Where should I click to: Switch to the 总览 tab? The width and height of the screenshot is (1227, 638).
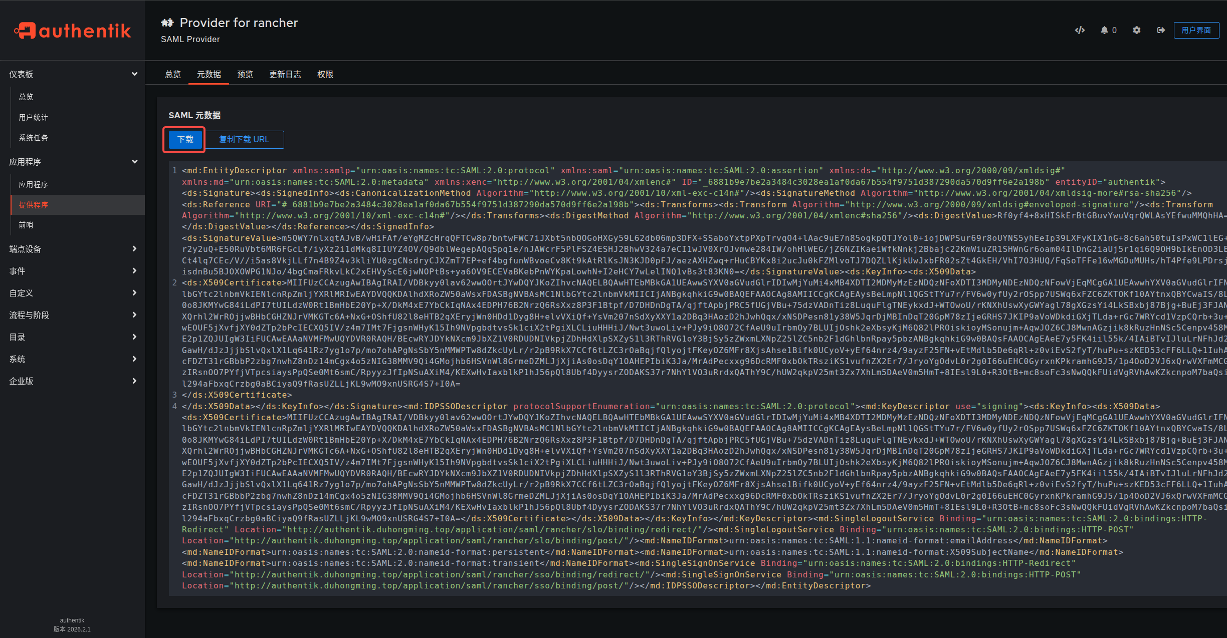tap(173, 74)
